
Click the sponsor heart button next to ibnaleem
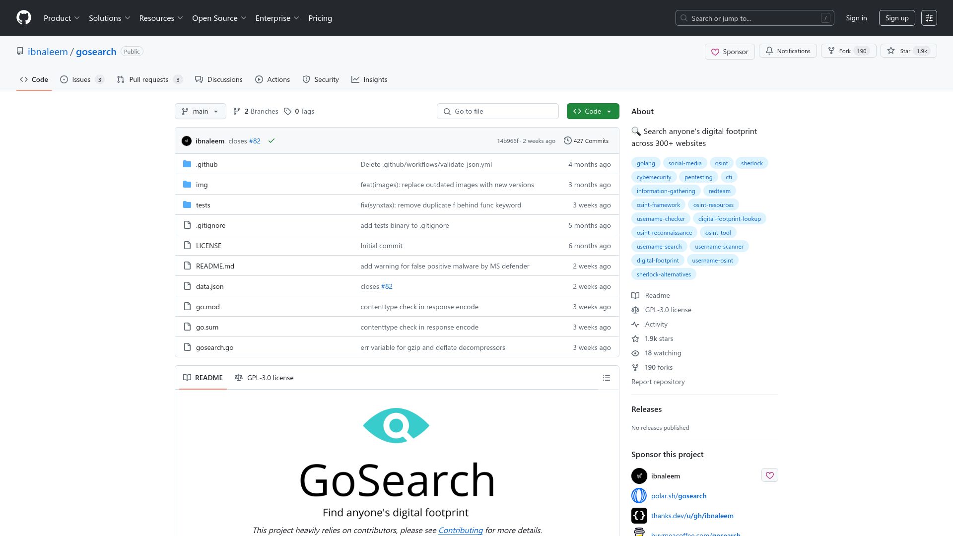coord(770,475)
